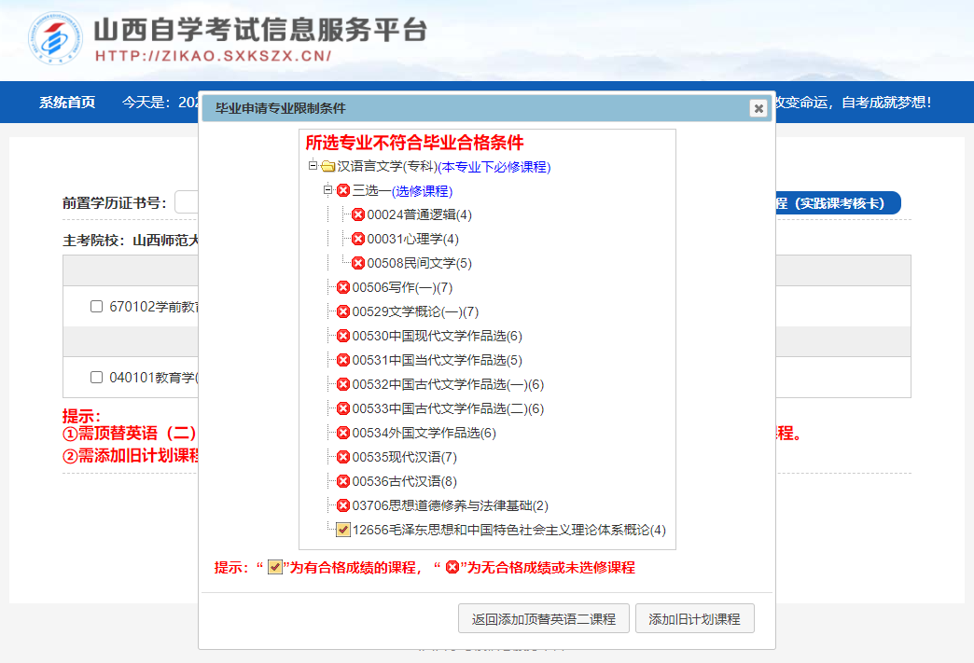Click the checkmark icon beside 12656毛泽东思想 course
This screenshot has width=974, height=663.
[x=341, y=528]
